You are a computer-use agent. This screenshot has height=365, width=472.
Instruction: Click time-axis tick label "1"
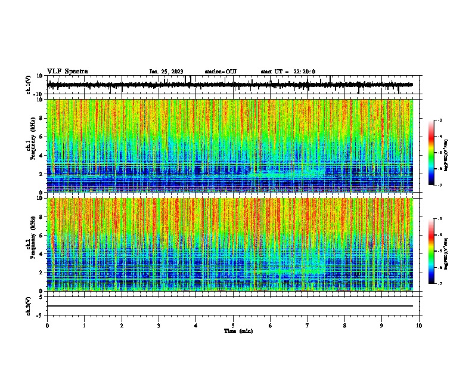pyautogui.click(x=84, y=326)
